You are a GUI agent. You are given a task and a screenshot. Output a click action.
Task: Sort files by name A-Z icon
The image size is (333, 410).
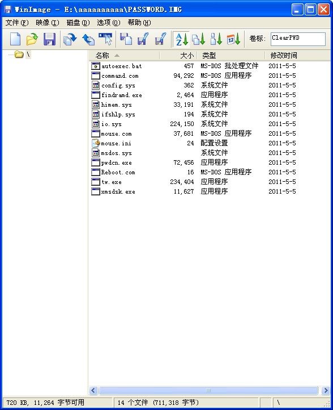pos(182,39)
